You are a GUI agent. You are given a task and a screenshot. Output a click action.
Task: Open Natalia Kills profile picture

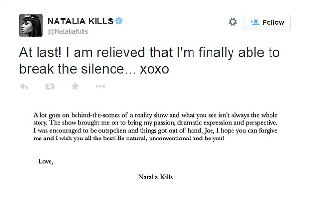click(x=31, y=25)
